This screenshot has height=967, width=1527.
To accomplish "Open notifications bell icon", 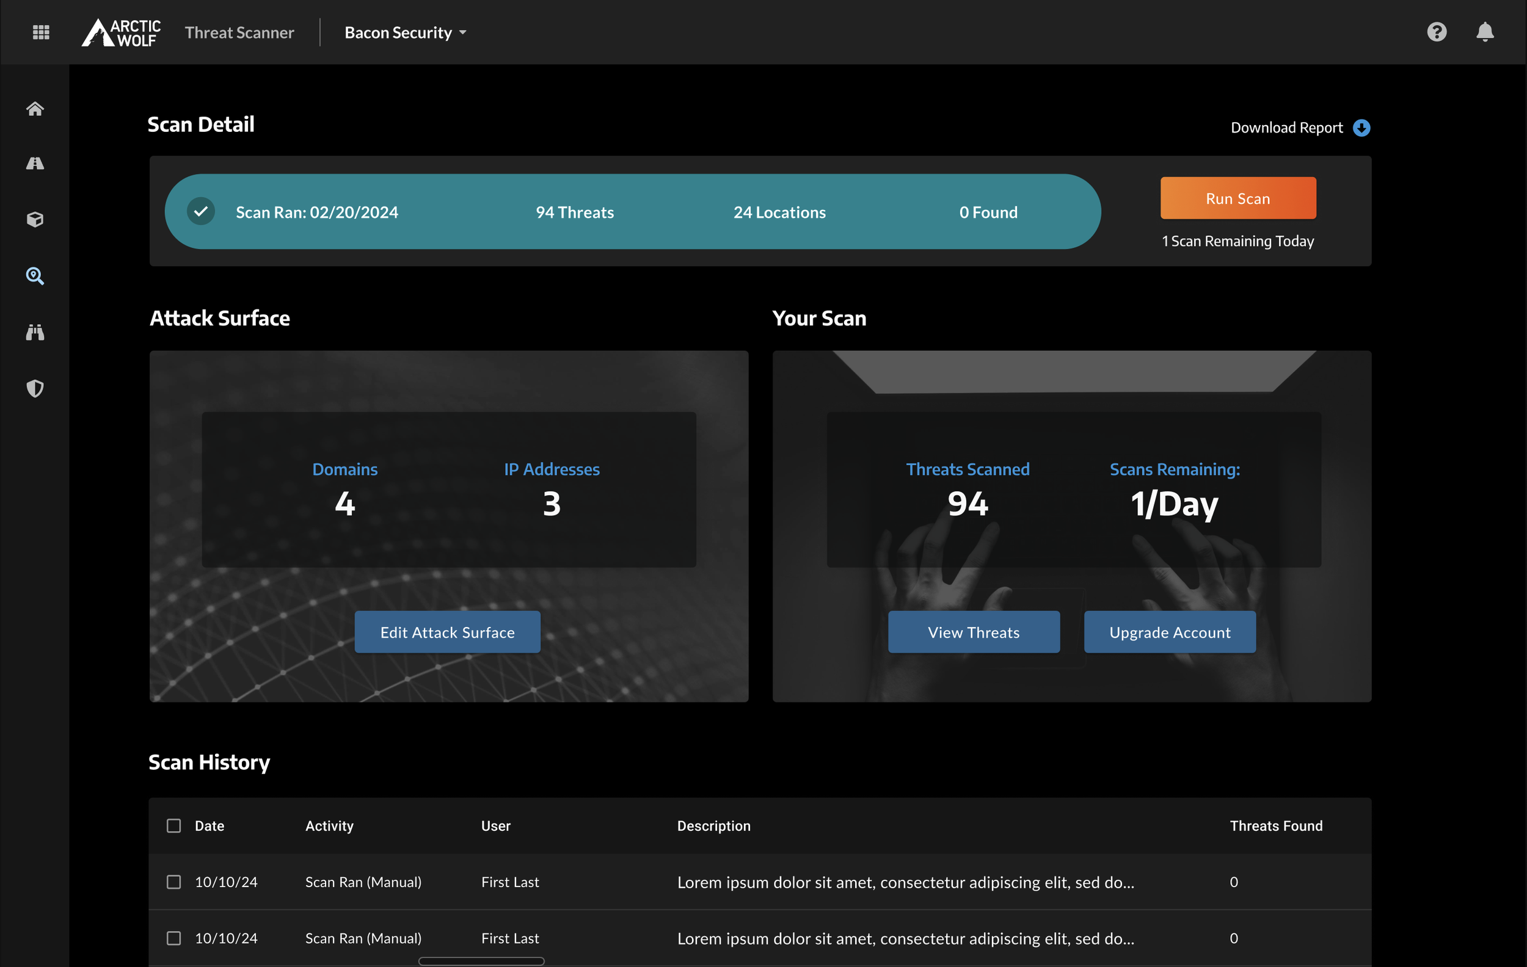I will [x=1484, y=32].
